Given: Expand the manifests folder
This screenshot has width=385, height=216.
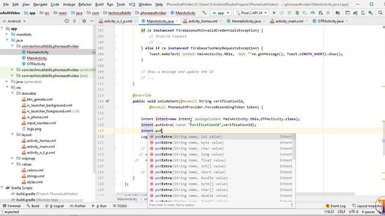Looking at the screenshot, I should pos(7,34).
